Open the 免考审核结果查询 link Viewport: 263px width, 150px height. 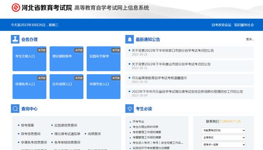(67, 142)
